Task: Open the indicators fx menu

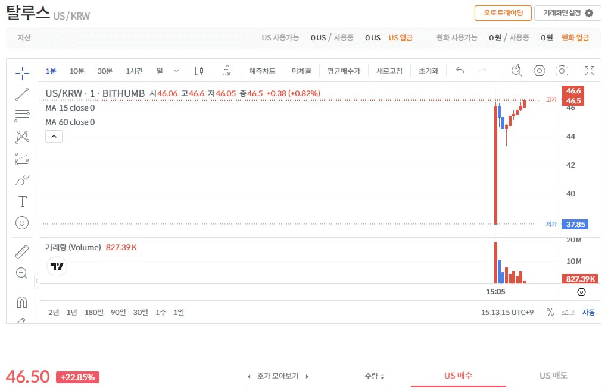Action: pos(226,71)
